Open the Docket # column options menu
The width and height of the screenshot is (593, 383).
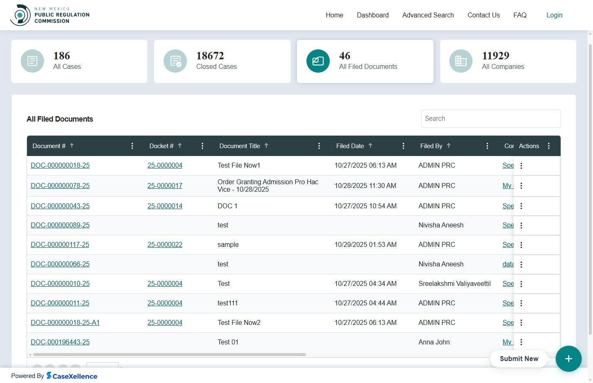[x=202, y=146]
